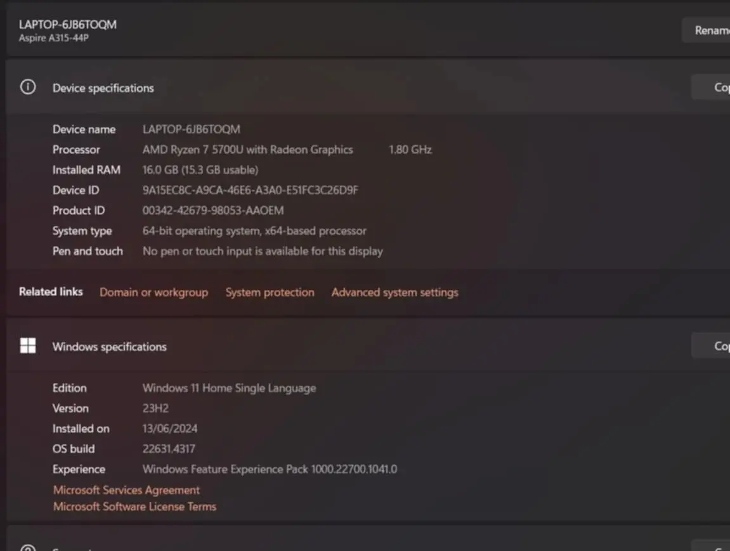Select the AMD Ryzen 7 5700U processor text
The width and height of the screenshot is (730, 551).
tap(248, 150)
